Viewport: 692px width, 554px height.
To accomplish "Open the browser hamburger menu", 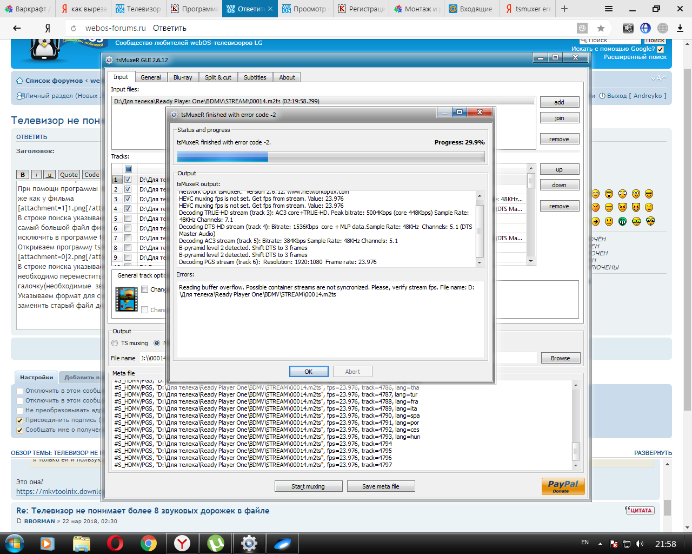I will 609,9.
